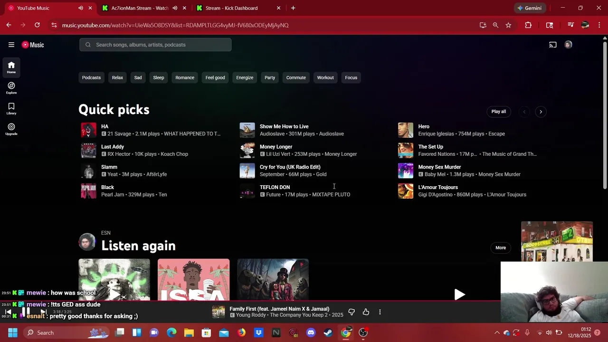Click the browser address bar URL

pyautogui.click(x=175, y=25)
